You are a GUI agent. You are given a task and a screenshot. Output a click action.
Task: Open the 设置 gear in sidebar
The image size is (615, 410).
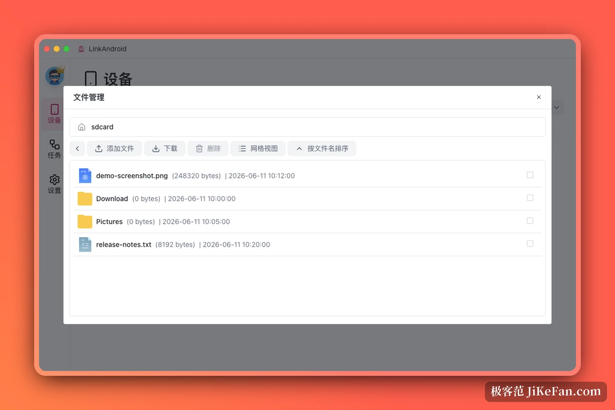click(x=54, y=184)
